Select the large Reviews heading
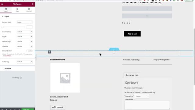The height and width of the screenshot is (110, 195). point(131,82)
